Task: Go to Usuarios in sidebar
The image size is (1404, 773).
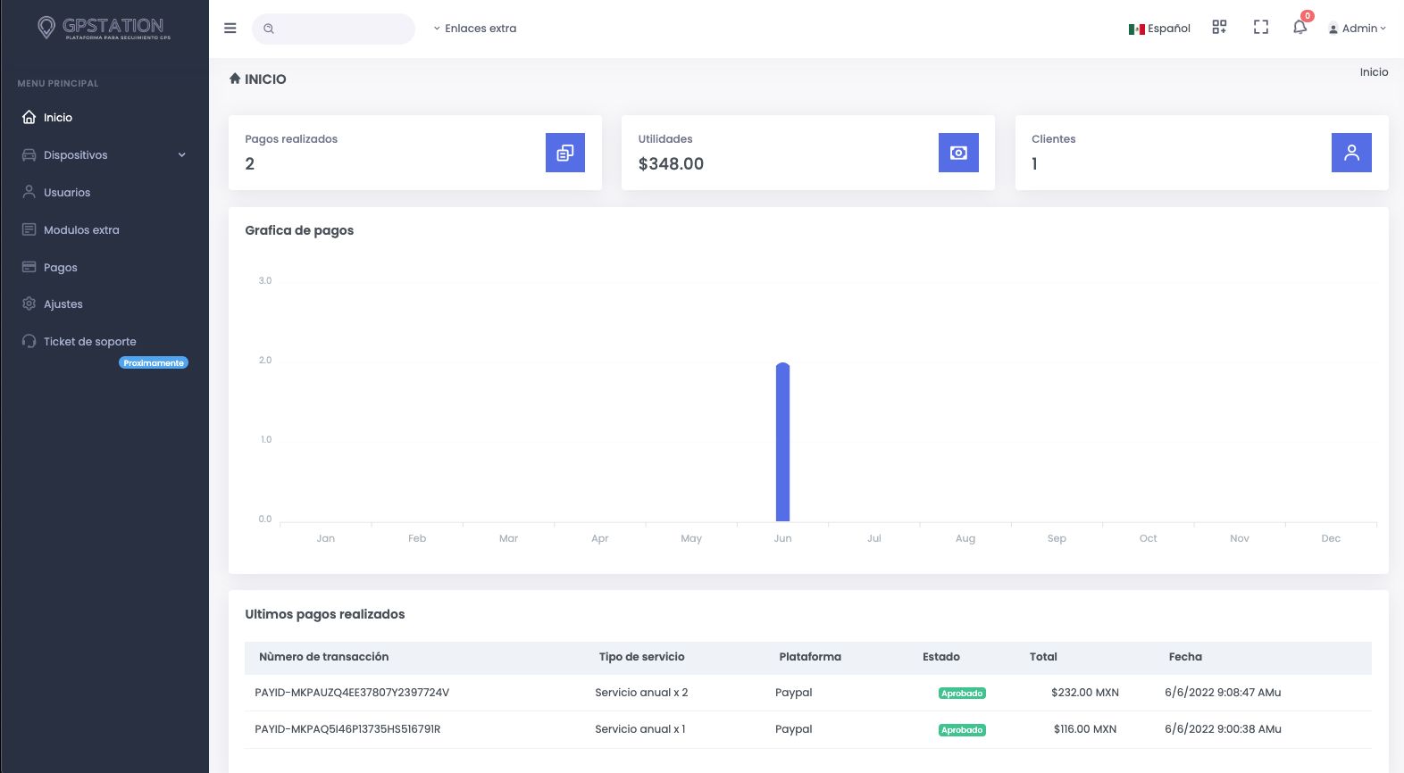Action: point(67,193)
